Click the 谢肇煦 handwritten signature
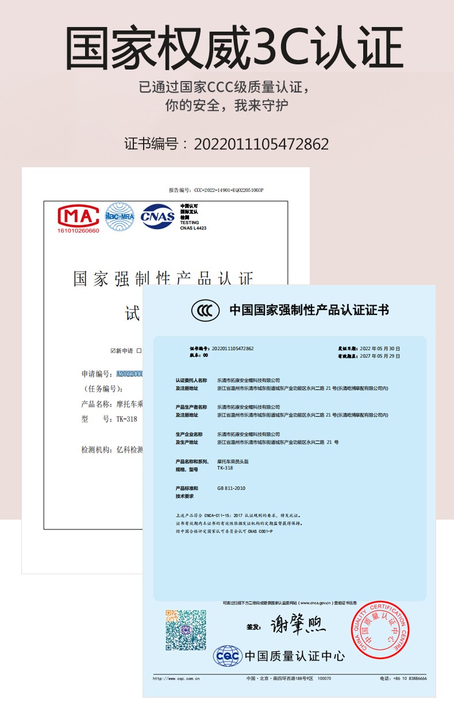The image size is (454, 707). point(298,625)
